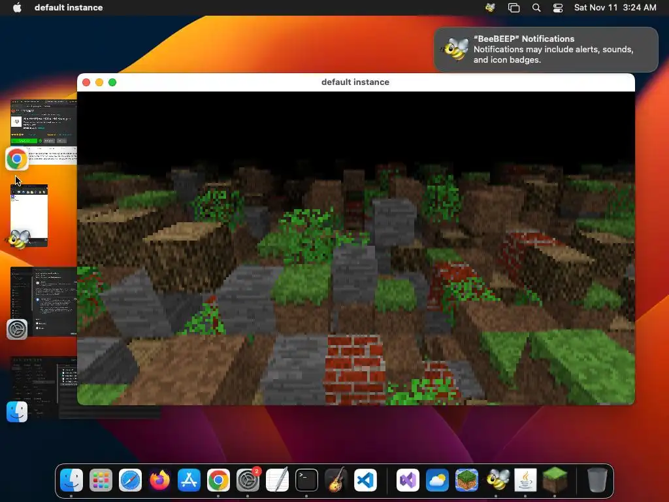Open Finder from the Dock
Image resolution: width=669 pixels, height=502 pixels.
[x=71, y=480]
